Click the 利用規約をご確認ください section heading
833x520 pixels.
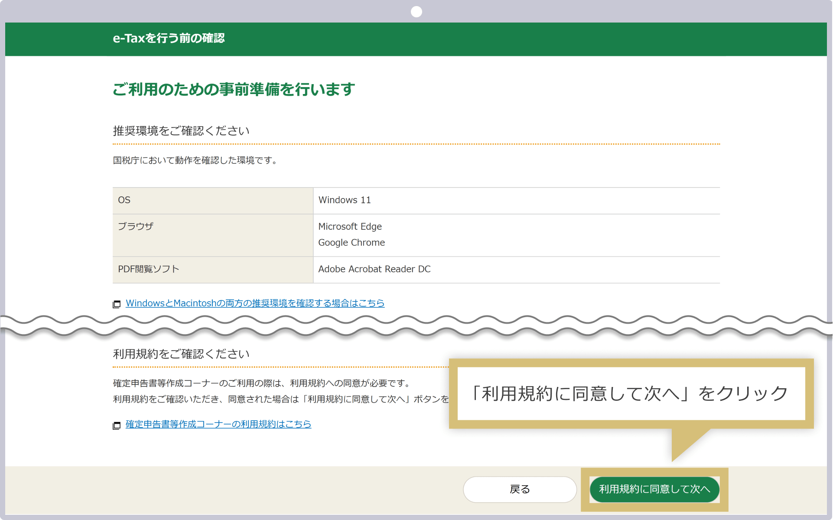click(x=181, y=354)
